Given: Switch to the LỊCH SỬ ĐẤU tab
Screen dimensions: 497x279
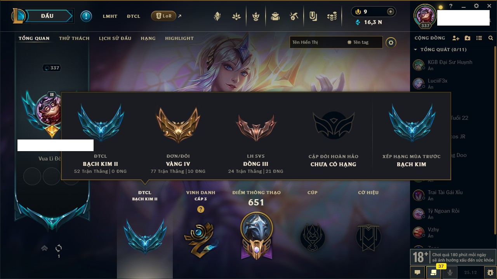Looking at the screenshot, I should coord(115,38).
